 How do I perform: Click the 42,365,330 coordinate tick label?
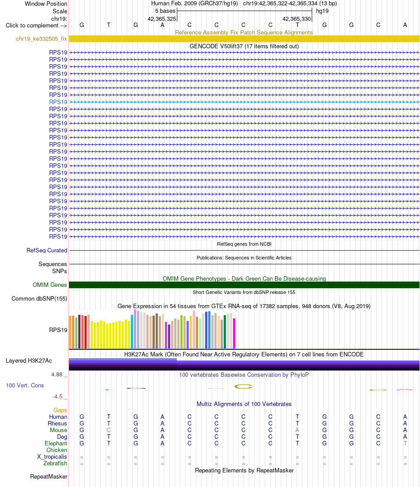297,19
